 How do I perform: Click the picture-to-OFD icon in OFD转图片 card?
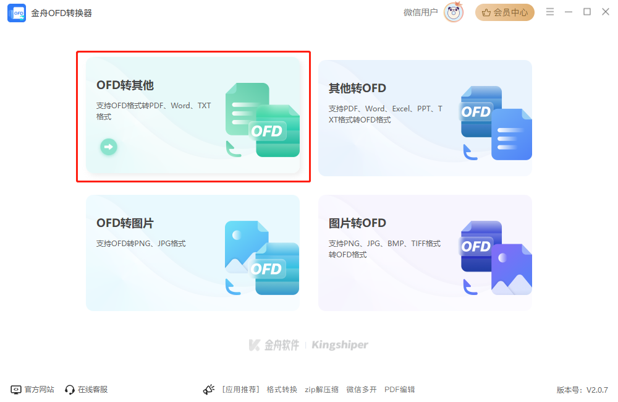(x=262, y=258)
